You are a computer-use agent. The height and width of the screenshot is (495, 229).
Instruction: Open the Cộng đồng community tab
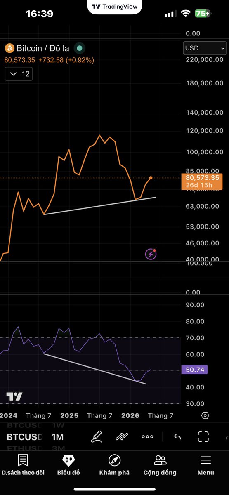point(160,465)
